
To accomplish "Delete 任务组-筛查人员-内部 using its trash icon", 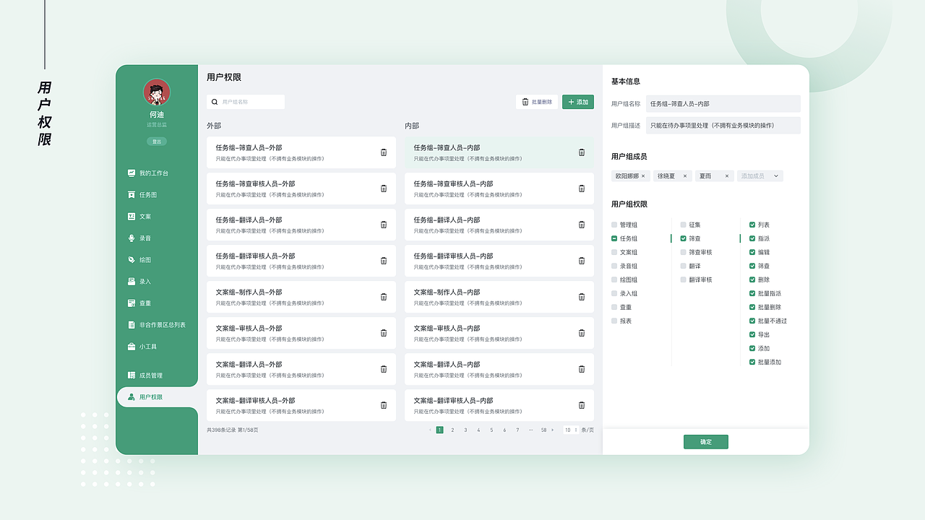I will [x=582, y=152].
